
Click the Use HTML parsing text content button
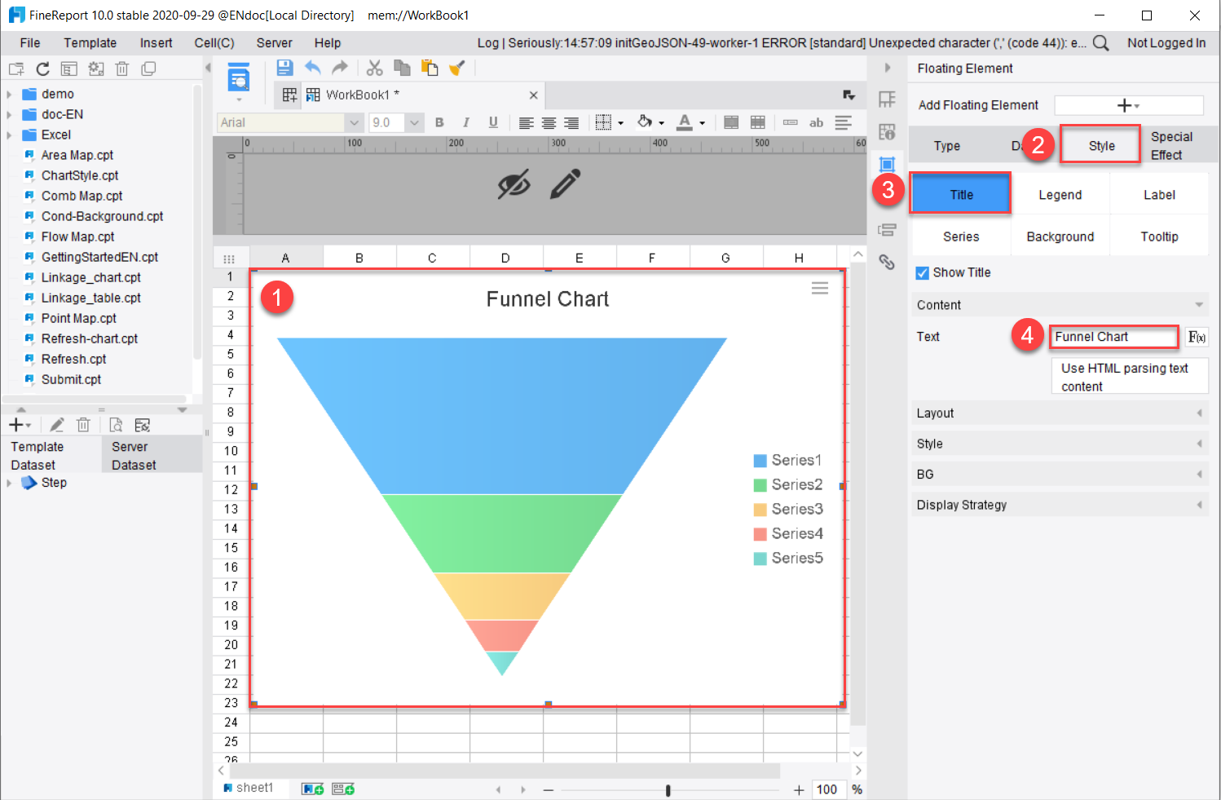(x=1129, y=376)
